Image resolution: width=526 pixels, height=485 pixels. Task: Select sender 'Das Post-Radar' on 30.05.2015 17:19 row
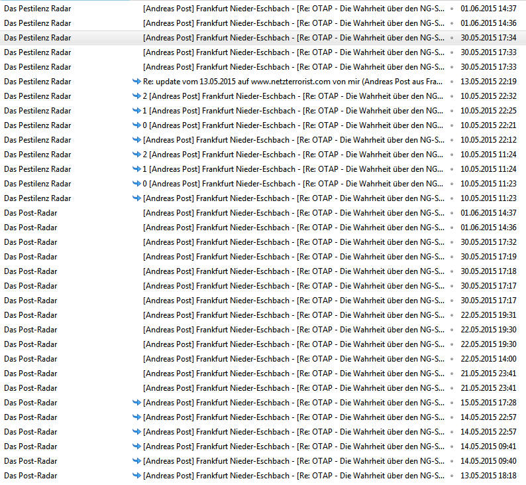(x=30, y=257)
